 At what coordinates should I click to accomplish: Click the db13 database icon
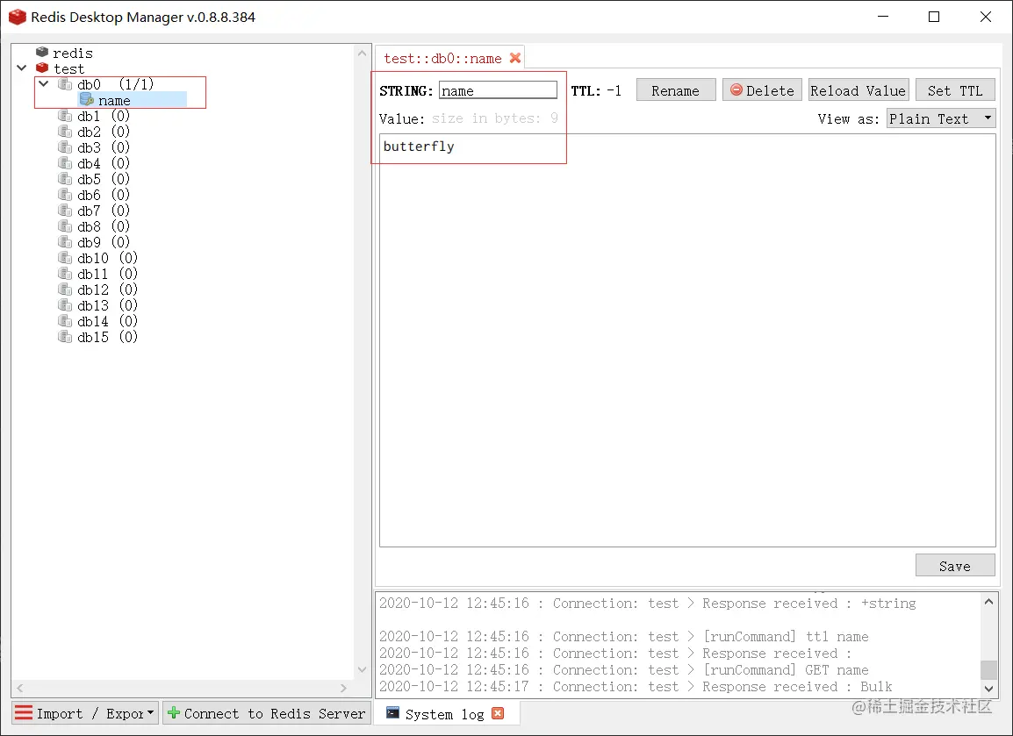[x=65, y=305]
